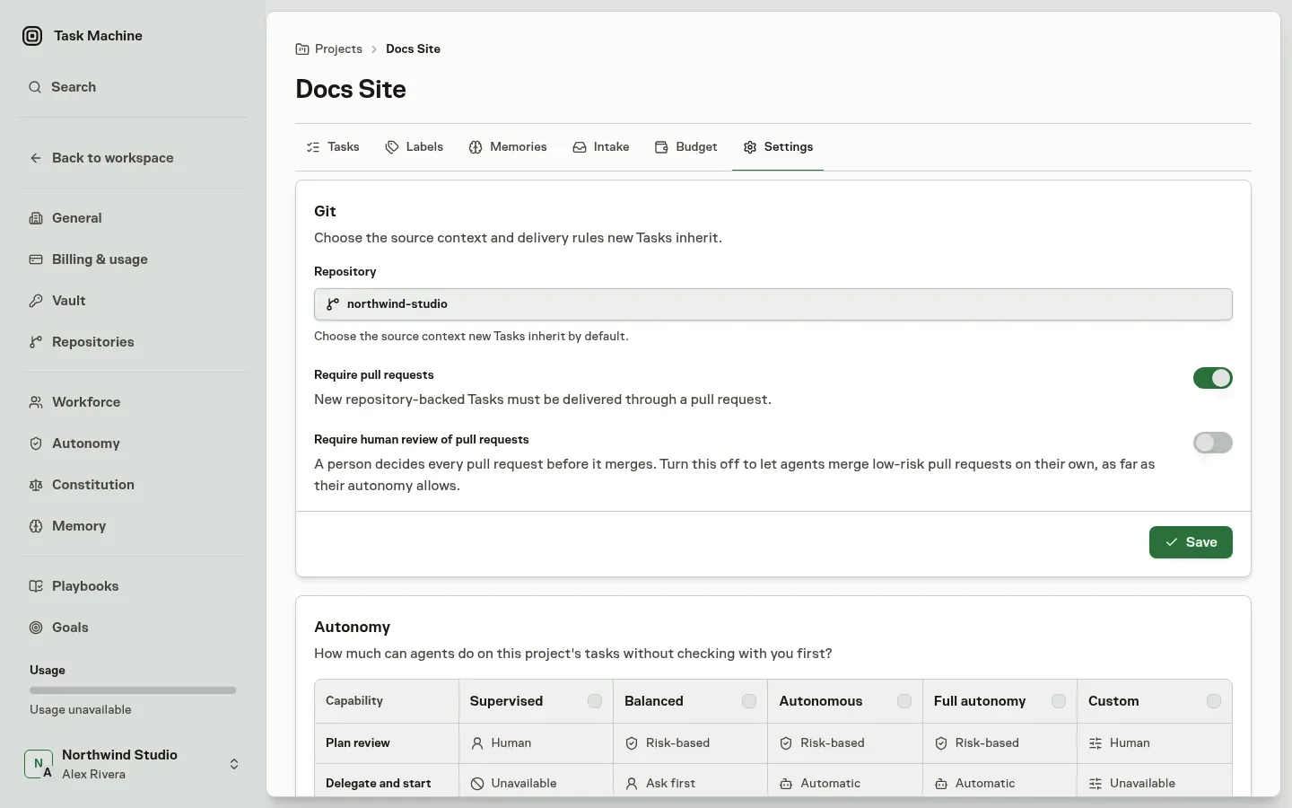Open Custom Plan review Human option
The width and height of the screenshot is (1292, 808).
click(x=1155, y=743)
